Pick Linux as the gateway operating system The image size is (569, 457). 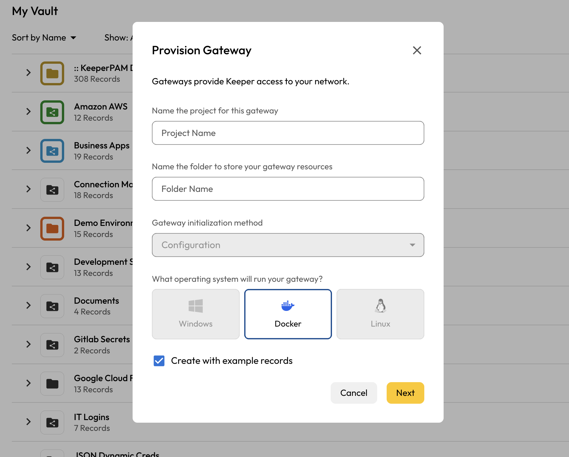point(380,314)
